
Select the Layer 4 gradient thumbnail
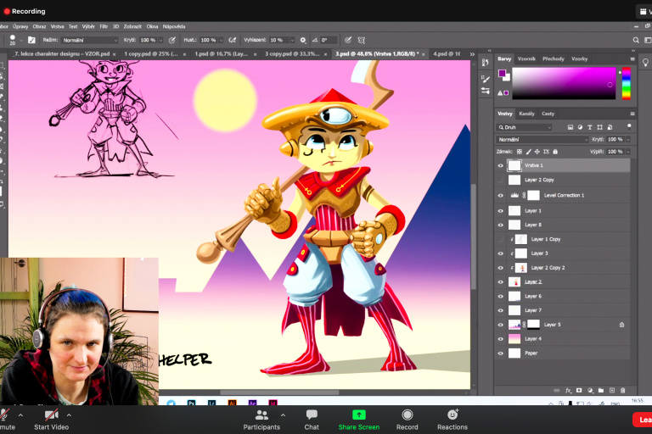[514, 339]
